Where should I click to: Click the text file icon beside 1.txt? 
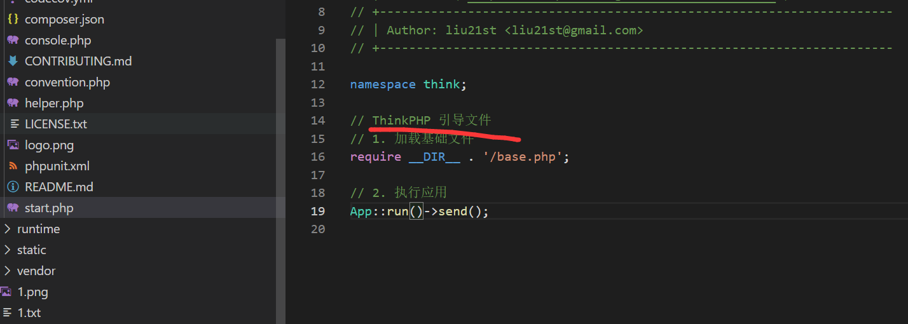7,313
